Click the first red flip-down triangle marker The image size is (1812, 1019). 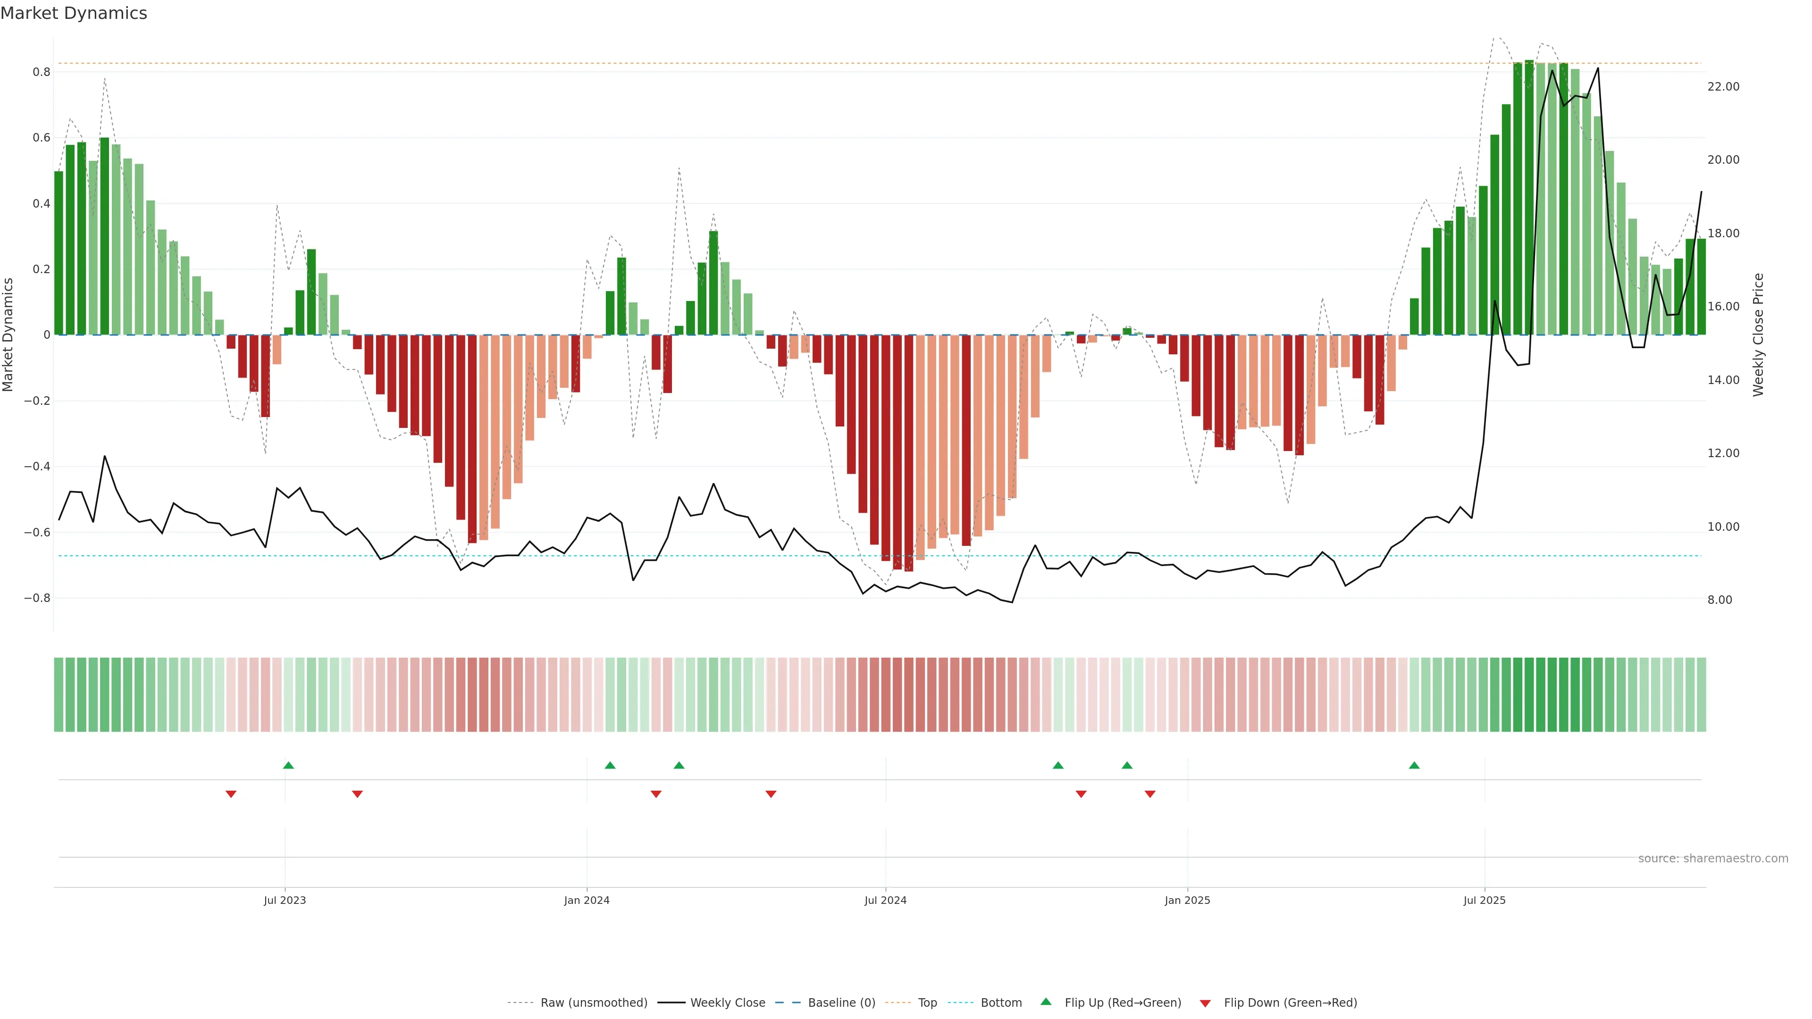[x=231, y=794]
